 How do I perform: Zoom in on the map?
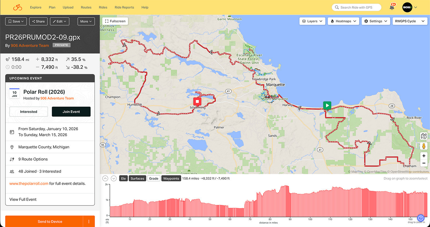point(424,156)
